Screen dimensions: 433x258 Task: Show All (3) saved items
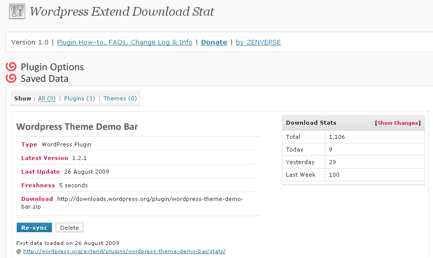46,98
